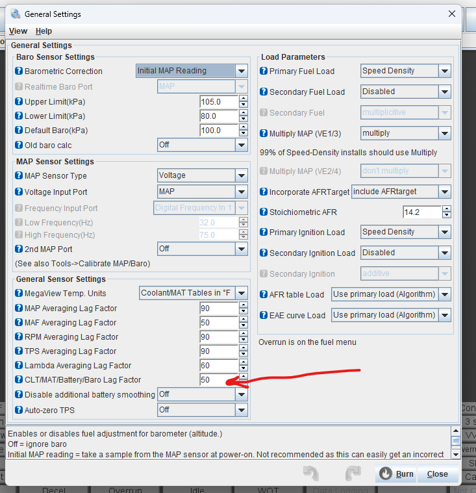Click help icon next to MAP Sensor Type
The image size is (476, 493).
coord(19,176)
